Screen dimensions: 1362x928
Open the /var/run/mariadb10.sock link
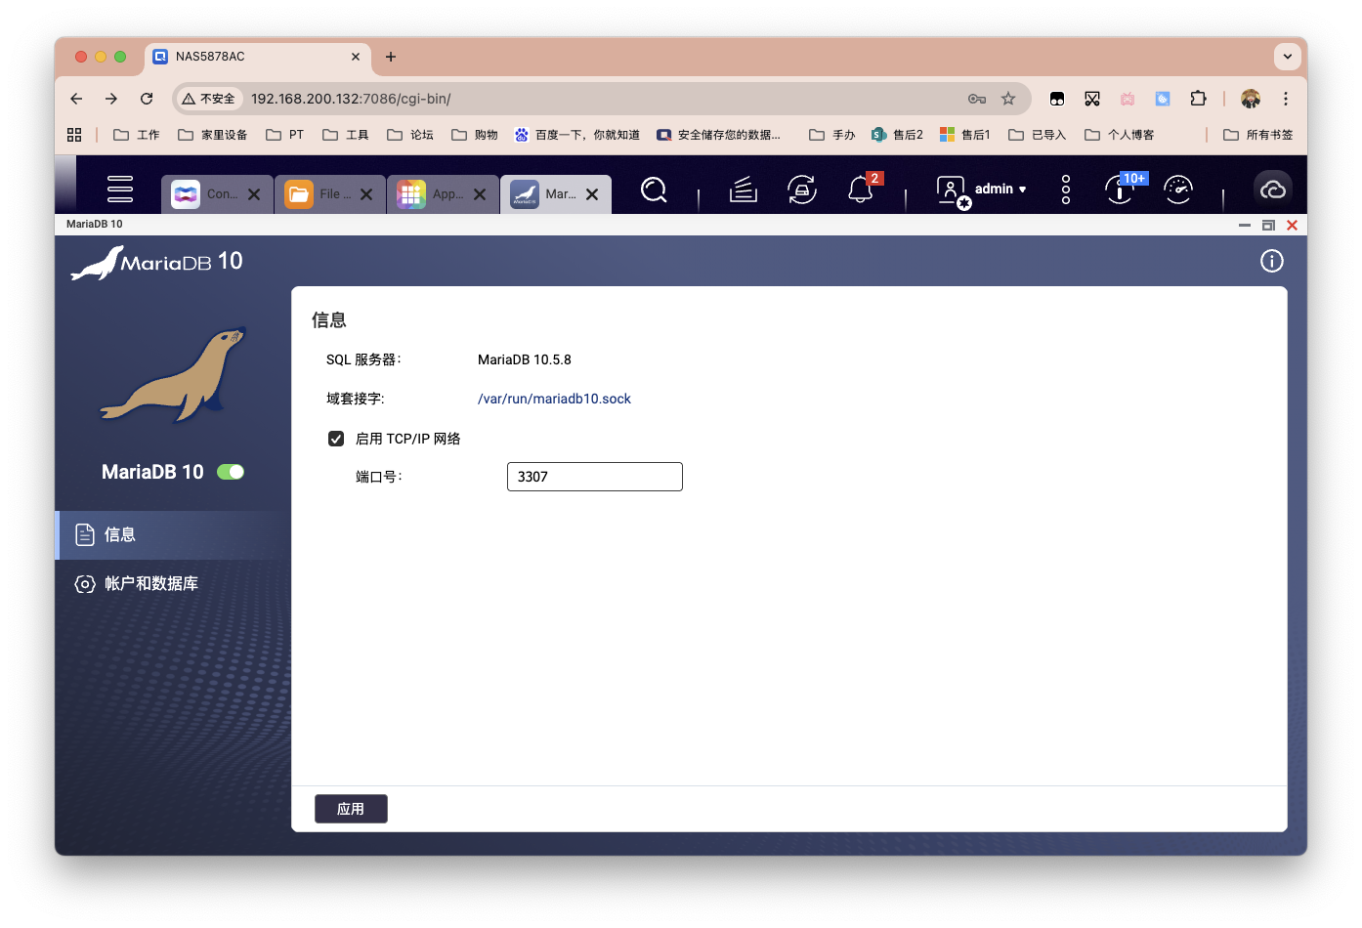tap(554, 399)
